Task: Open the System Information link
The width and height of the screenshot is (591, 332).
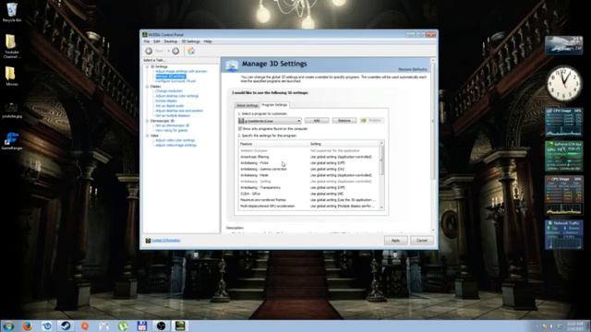Action: [166, 241]
